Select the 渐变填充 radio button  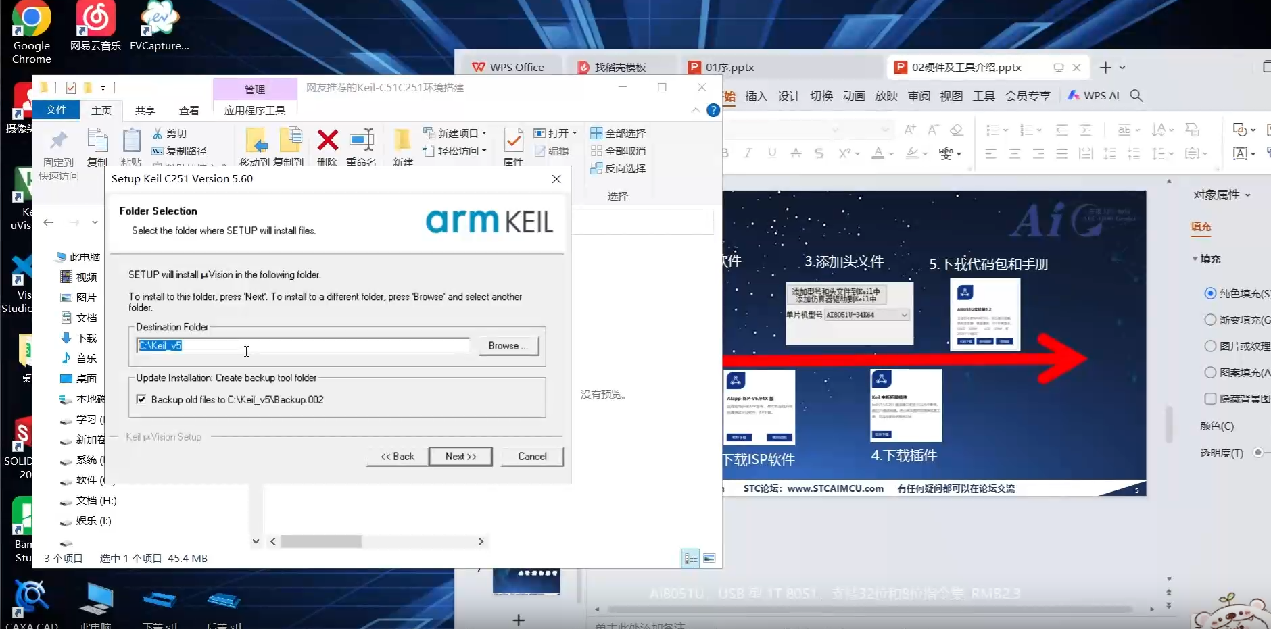(1210, 320)
